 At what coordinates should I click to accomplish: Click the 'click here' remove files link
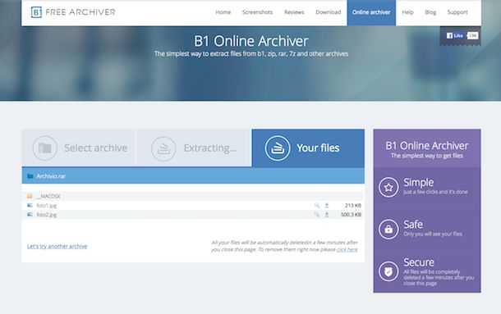[347, 249]
